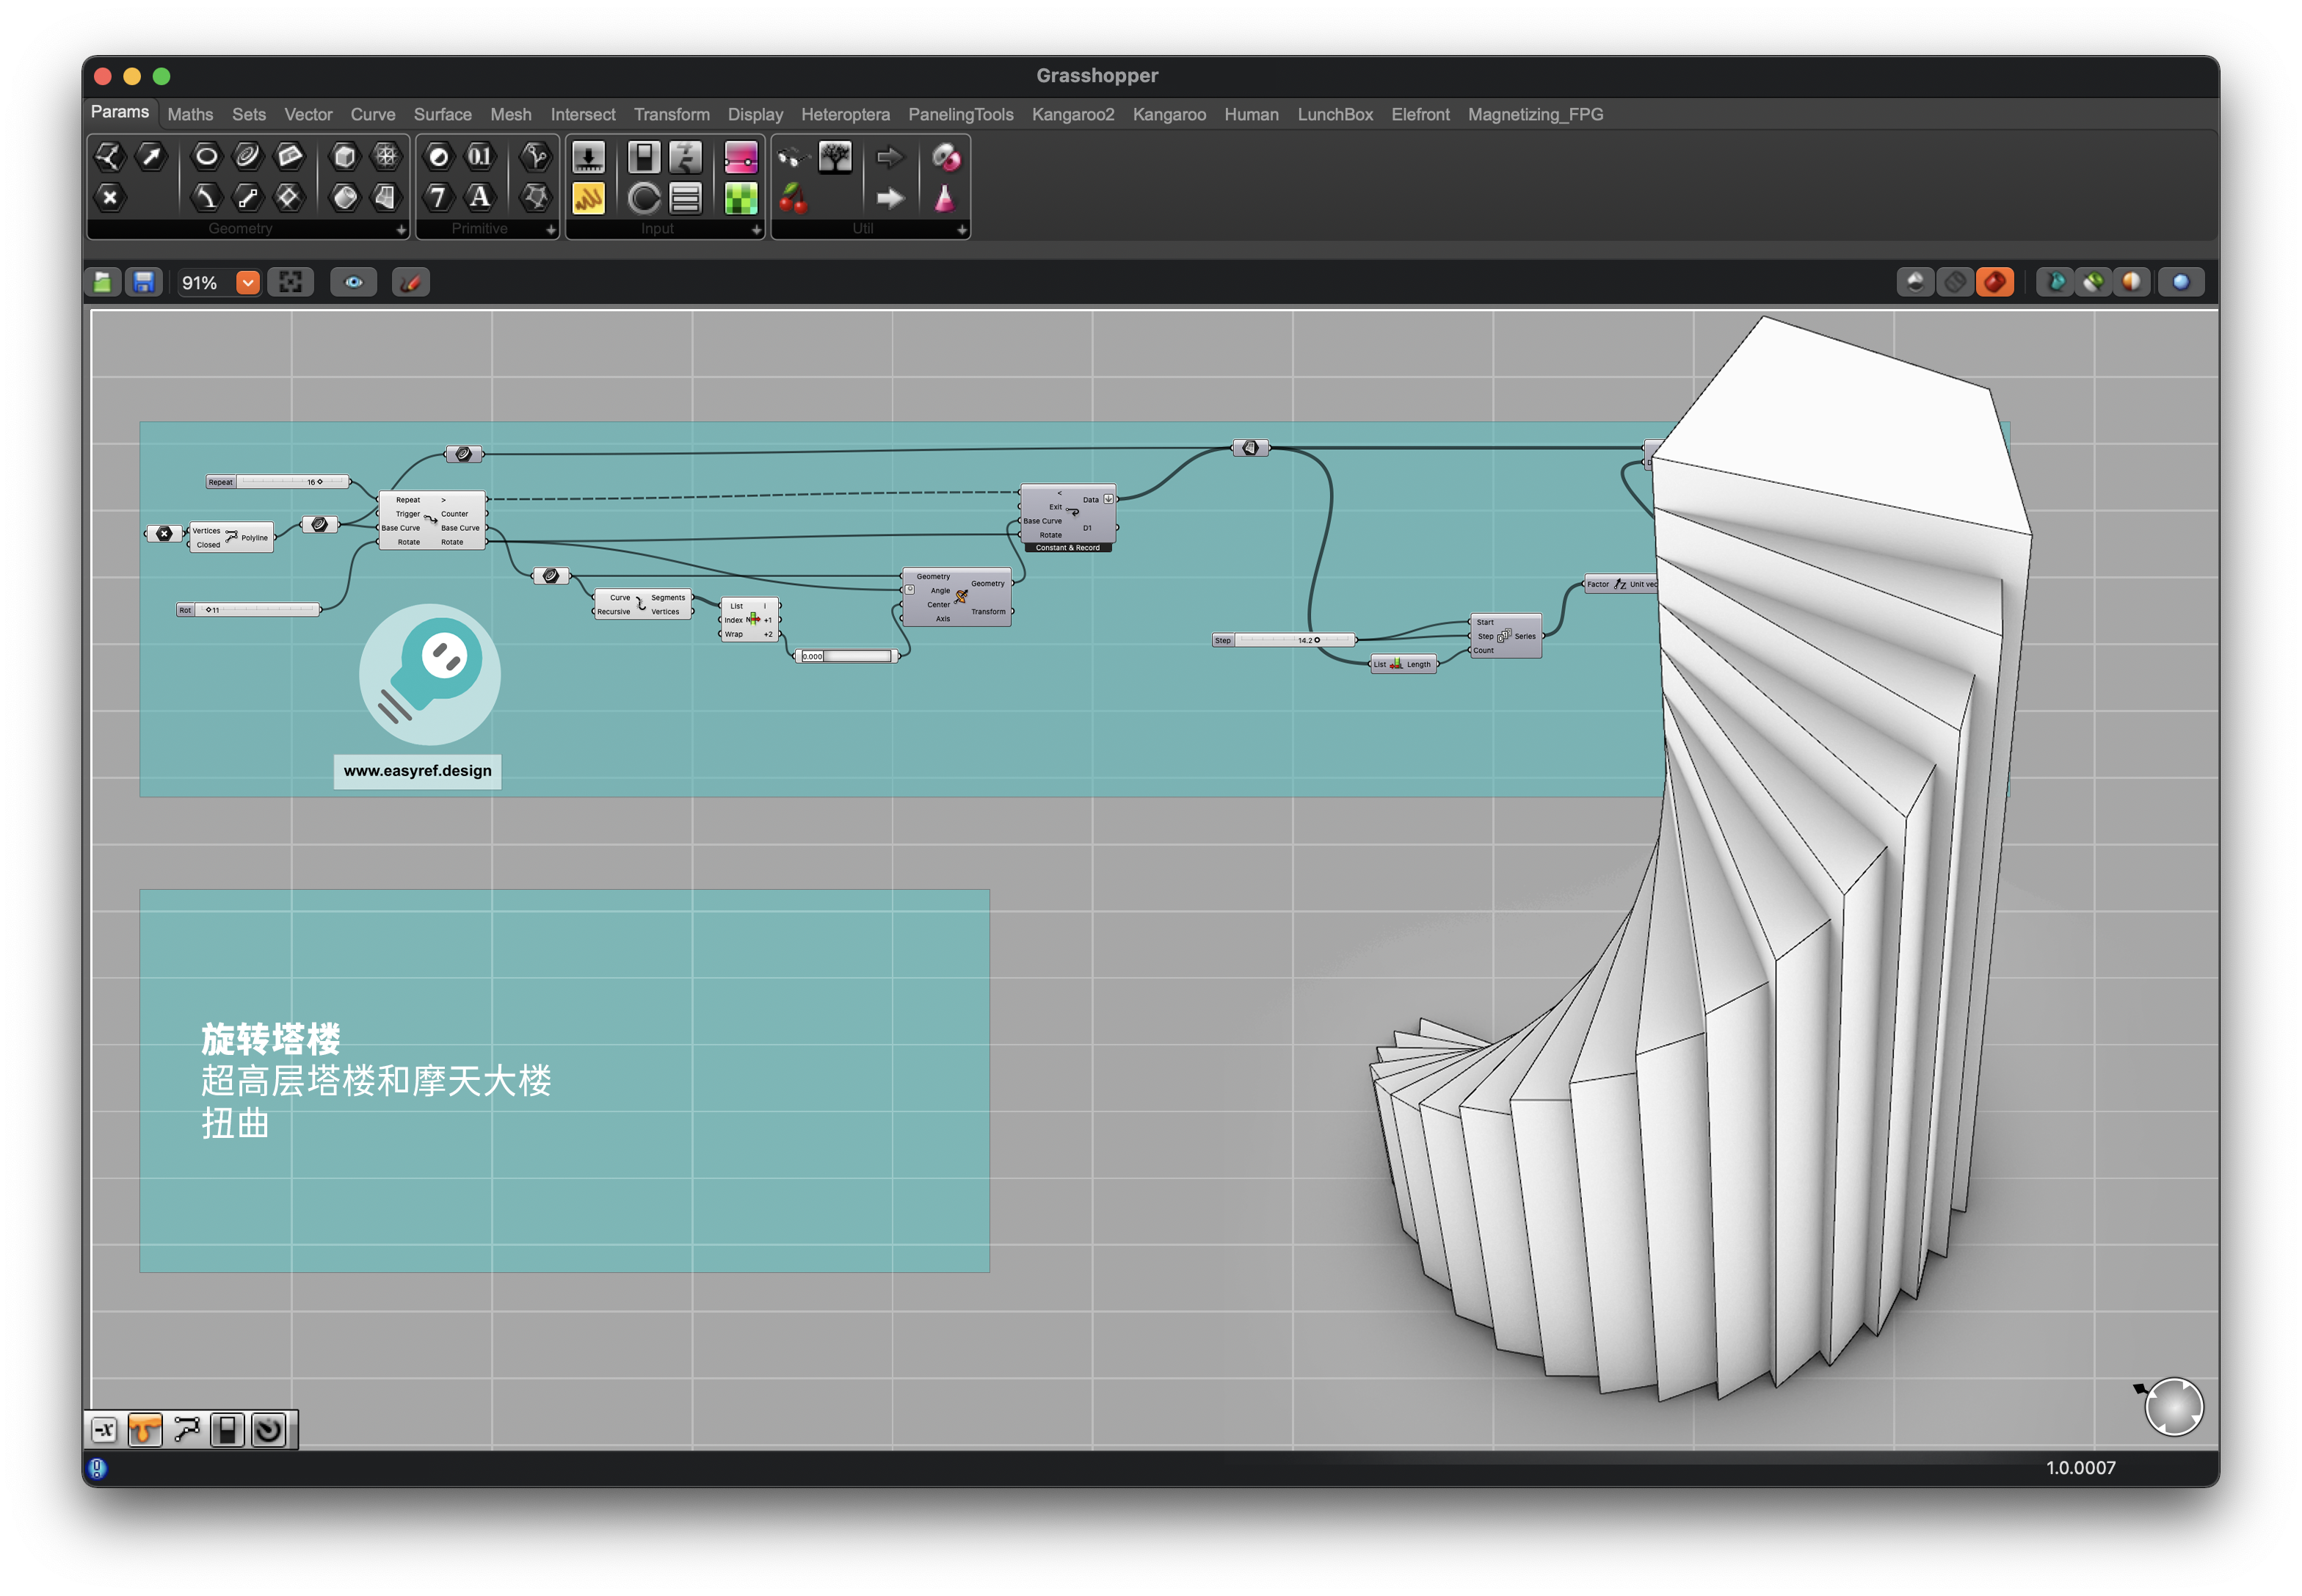
Task: Toggle the eye preview settings button
Action: (x=354, y=282)
